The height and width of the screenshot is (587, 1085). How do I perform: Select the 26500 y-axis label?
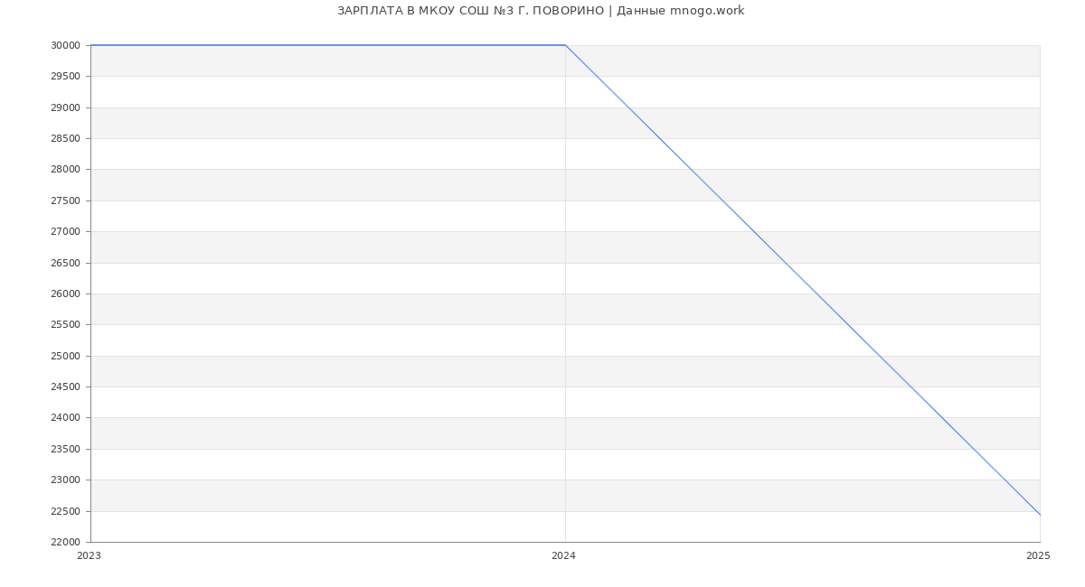65,263
